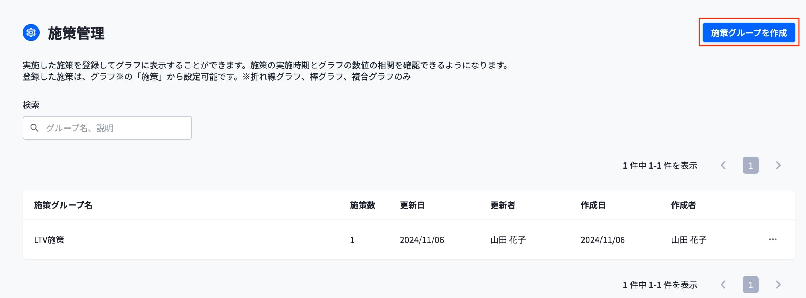806x298 pixels.
Task: Click the 更新日 column header
Action: (412, 205)
